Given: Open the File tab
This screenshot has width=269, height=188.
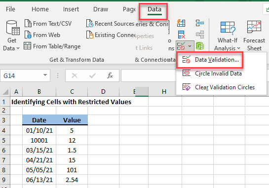Looking at the screenshot, I should coord(10,9).
